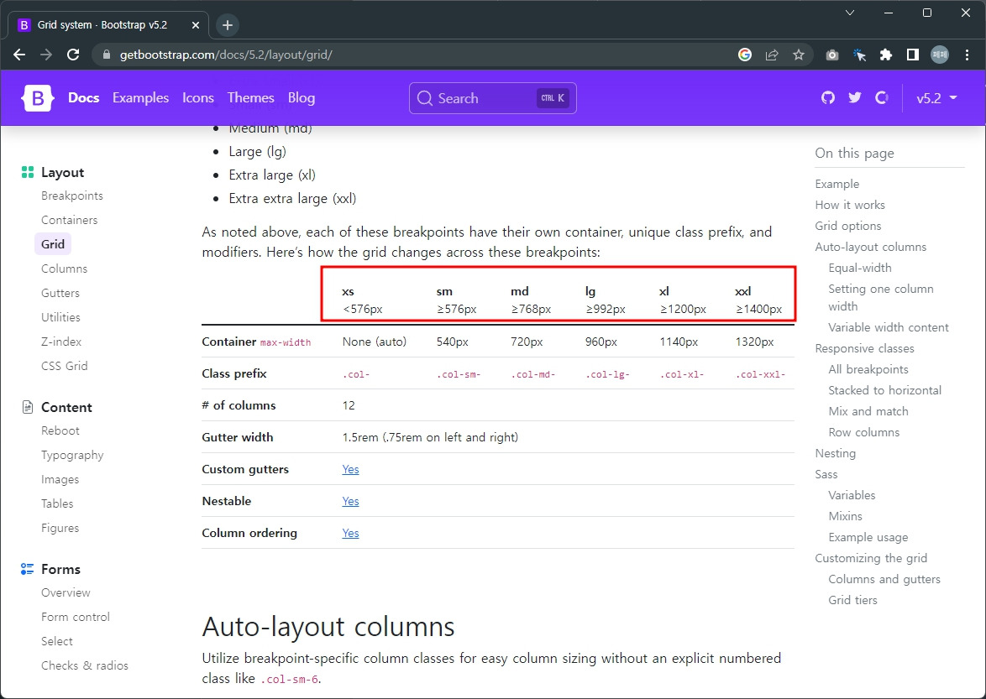This screenshot has height=699, width=986.
Task: Click the screenshot camera extension icon
Action: [832, 55]
